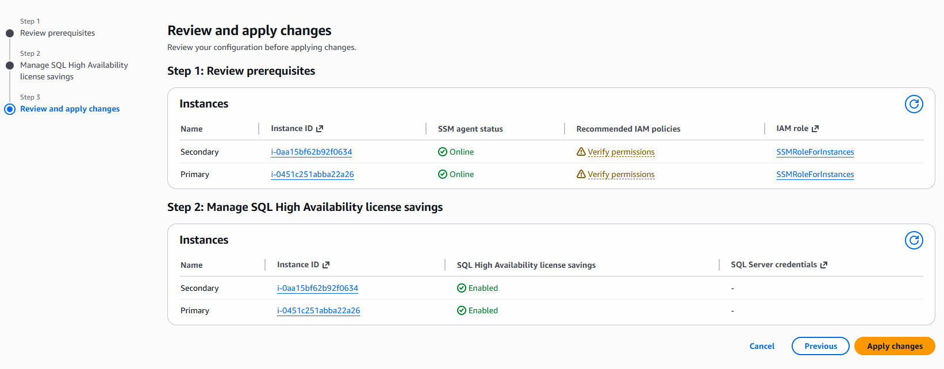The width and height of the screenshot is (944, 369).
Task: Select the Step 3 radio indicator in wizard
Action: [10, 109]
